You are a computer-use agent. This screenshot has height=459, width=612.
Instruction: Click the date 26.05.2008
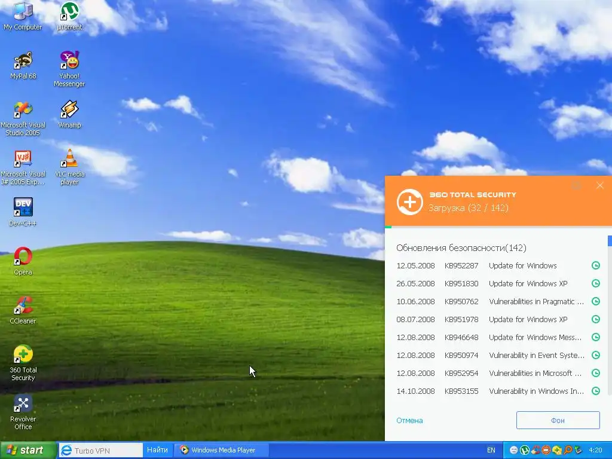(415, 283)
